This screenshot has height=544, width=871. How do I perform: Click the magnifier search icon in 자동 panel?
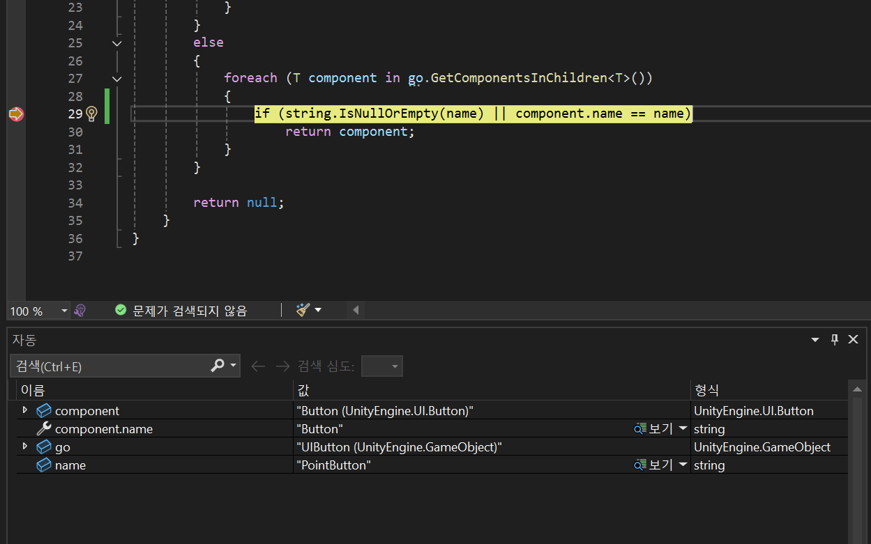pos(218,365)
